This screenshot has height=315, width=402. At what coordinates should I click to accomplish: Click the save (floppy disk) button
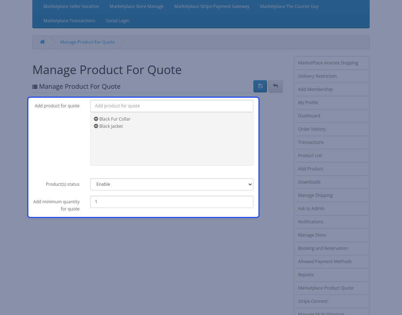tap(260, 86)
